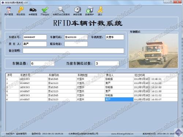Screen dimensions: 183x137
Task: Click the vehicle photo of the truck
Action: [153, 51]
